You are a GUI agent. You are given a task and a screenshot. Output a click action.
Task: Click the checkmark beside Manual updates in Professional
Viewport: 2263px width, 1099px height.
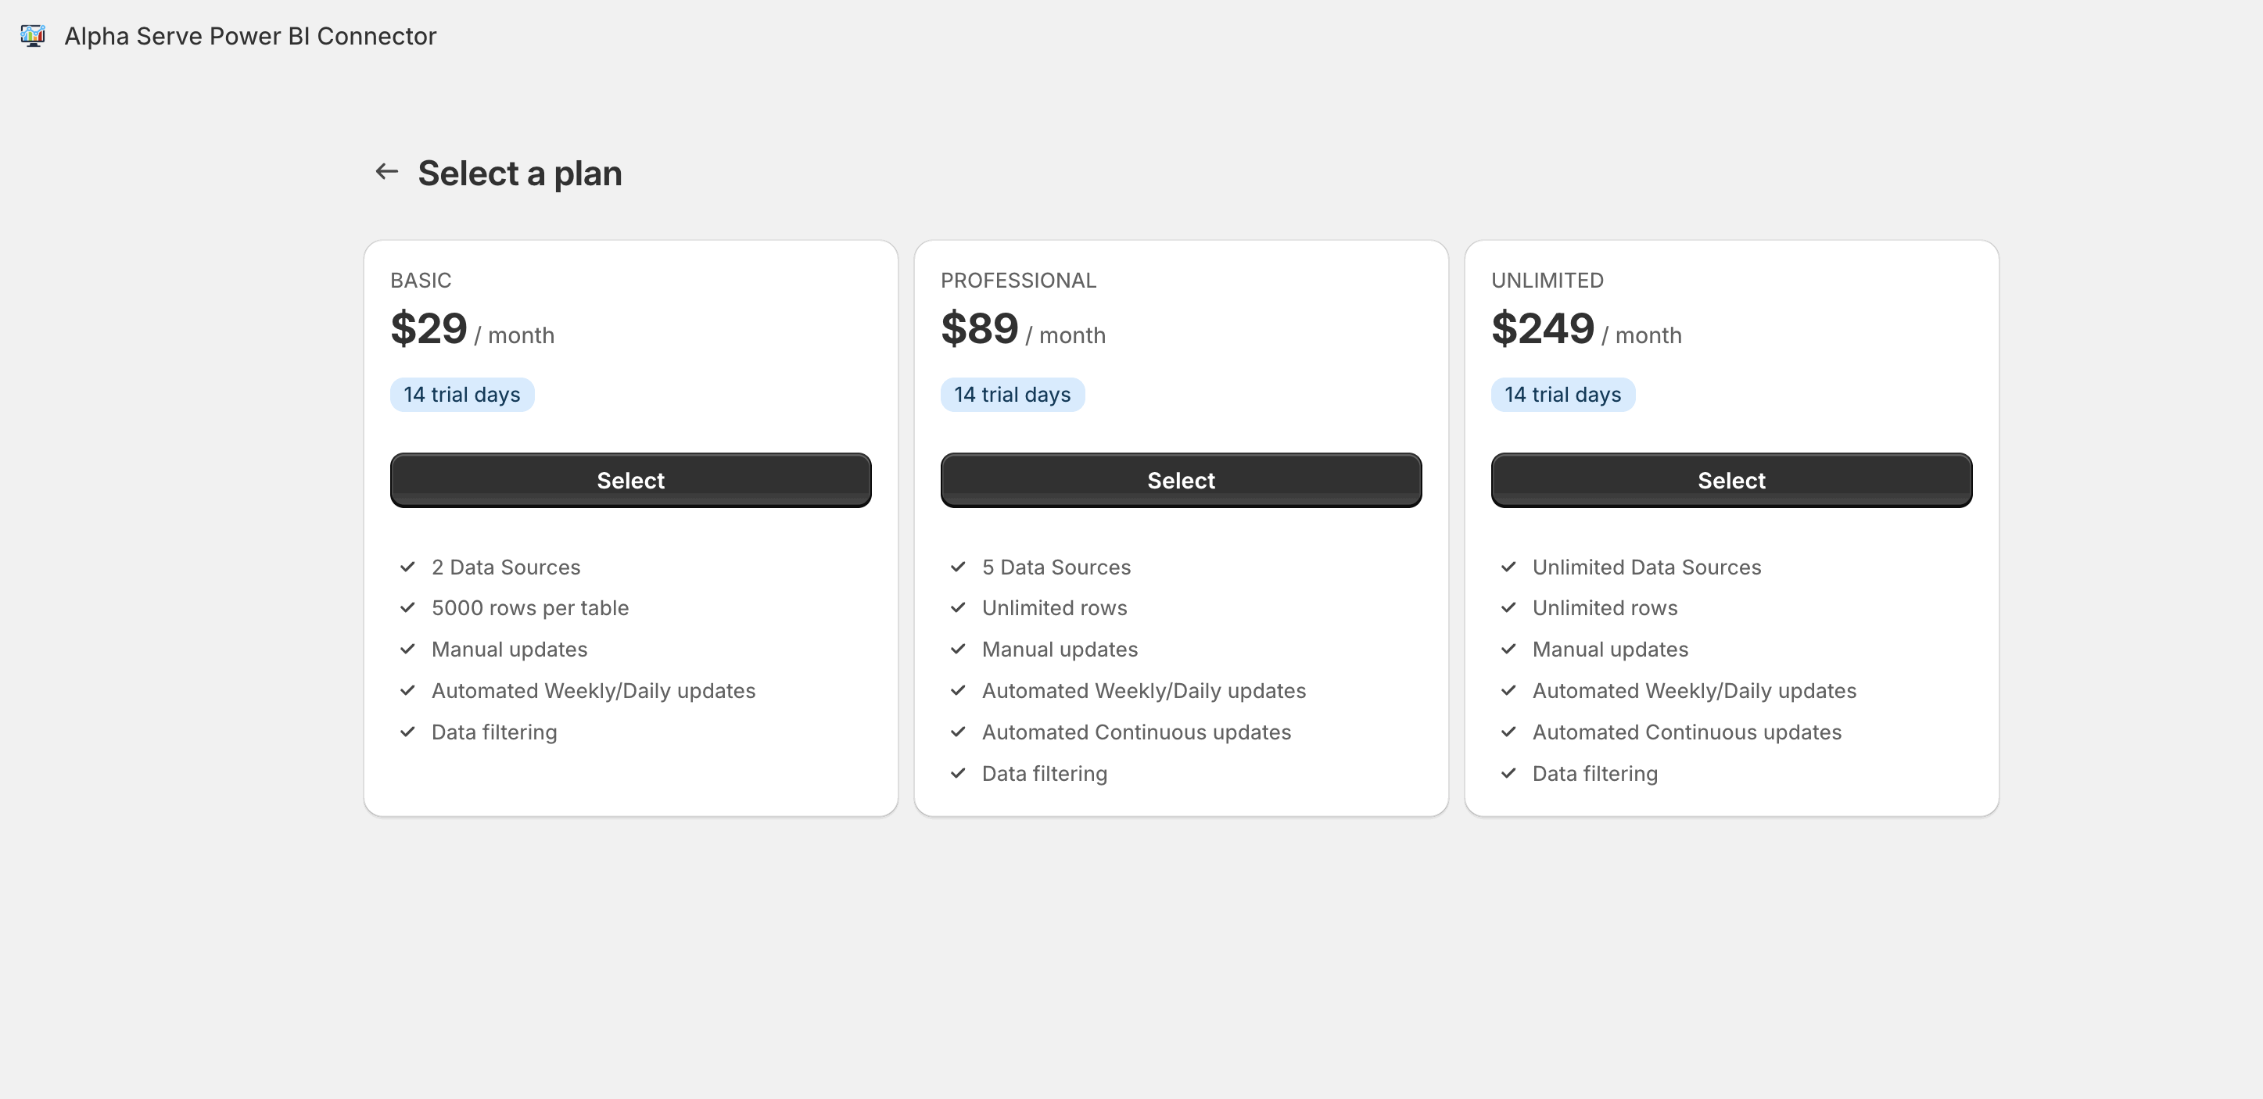[956, 649]
